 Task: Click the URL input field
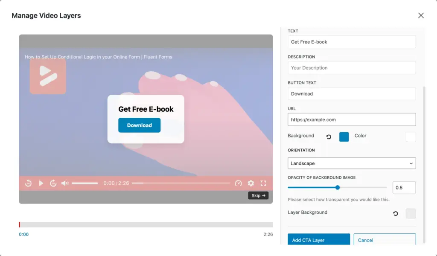pyautogui.click(x=352, y=119)
